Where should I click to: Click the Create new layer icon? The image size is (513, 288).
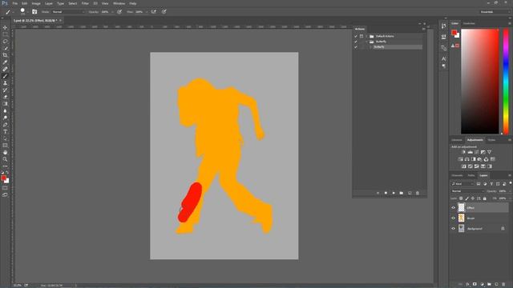click(x=496, y=285)
